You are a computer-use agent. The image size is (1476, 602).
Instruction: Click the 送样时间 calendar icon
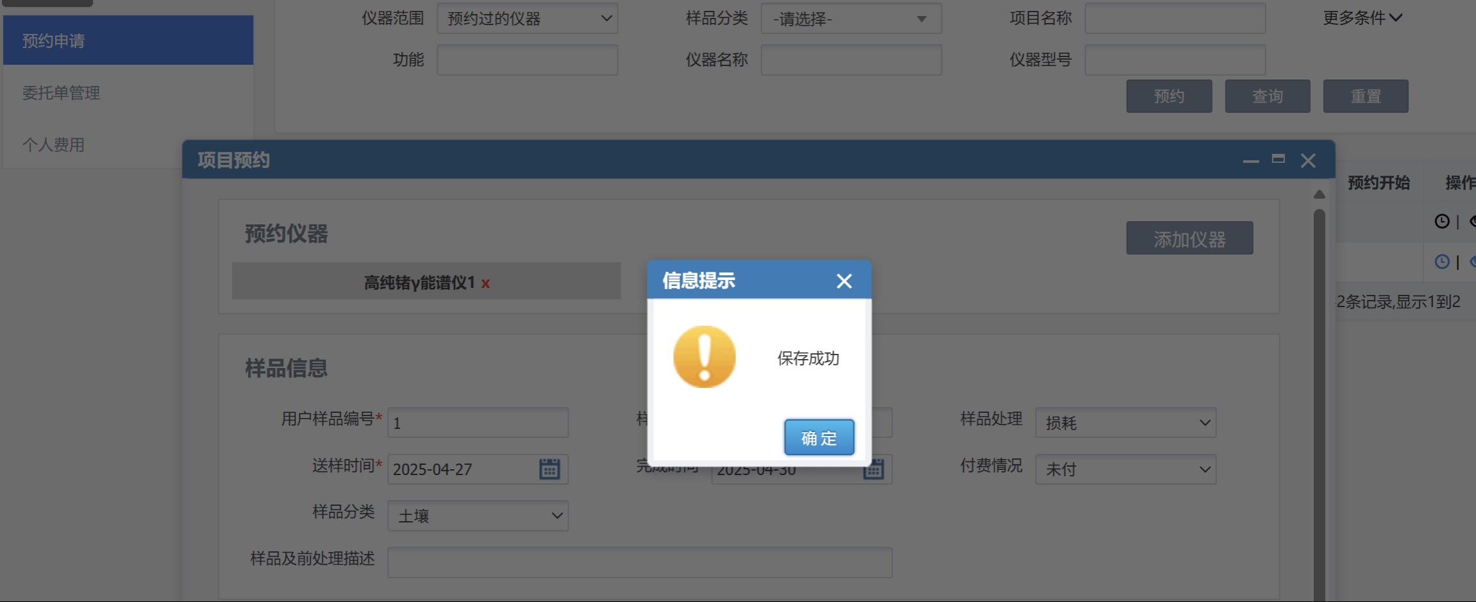pyautogui.click(x=549, y=469)
